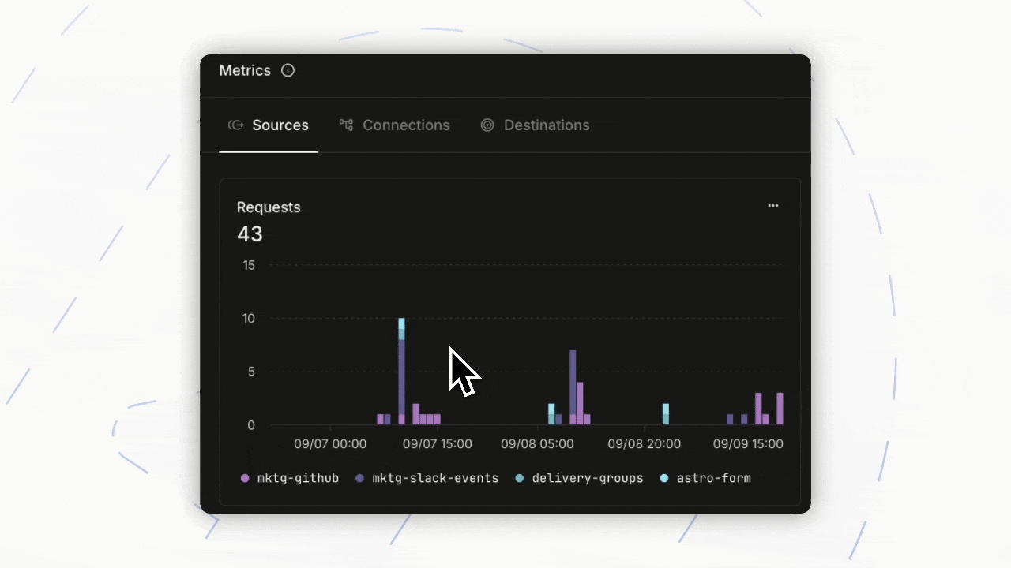Click the 09/08 05:00 axis label
The height and width of the screenshot is (568, 1011).
coord(537,444)
